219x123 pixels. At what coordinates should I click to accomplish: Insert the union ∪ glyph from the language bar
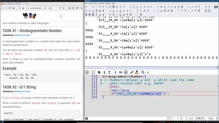(124, 11)
